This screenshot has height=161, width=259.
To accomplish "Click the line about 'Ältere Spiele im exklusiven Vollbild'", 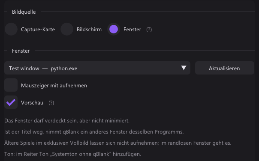I will (x=118, y=143).
